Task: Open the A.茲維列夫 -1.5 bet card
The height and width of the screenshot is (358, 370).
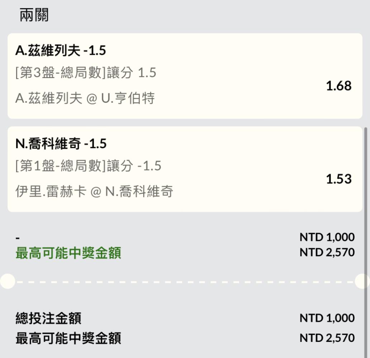Action: pyautogui.click(x=185, y=76)
